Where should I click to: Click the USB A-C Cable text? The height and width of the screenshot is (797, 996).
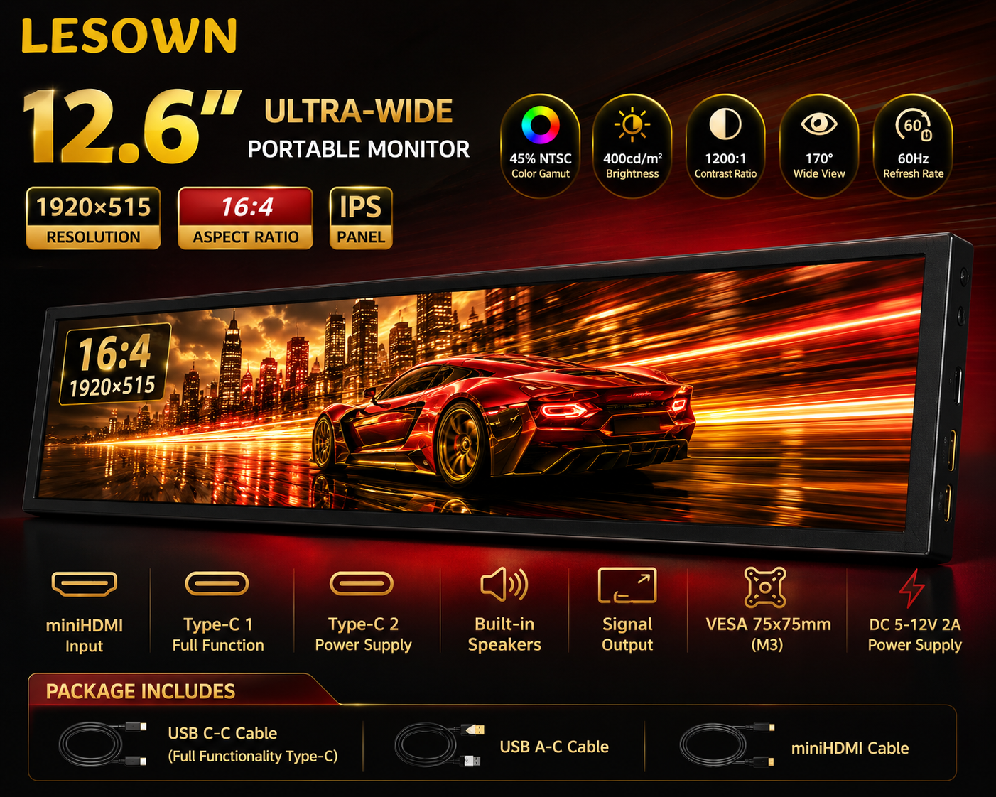pos(554,747)
